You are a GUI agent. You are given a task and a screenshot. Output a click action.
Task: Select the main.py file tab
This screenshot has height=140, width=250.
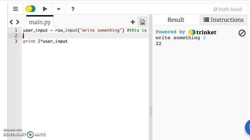40,22
